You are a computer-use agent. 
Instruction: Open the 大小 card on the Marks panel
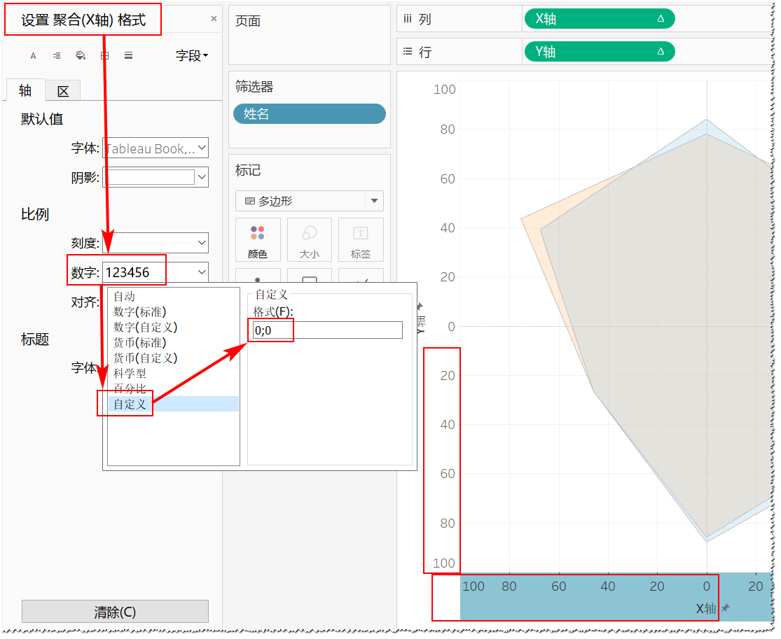310,239
